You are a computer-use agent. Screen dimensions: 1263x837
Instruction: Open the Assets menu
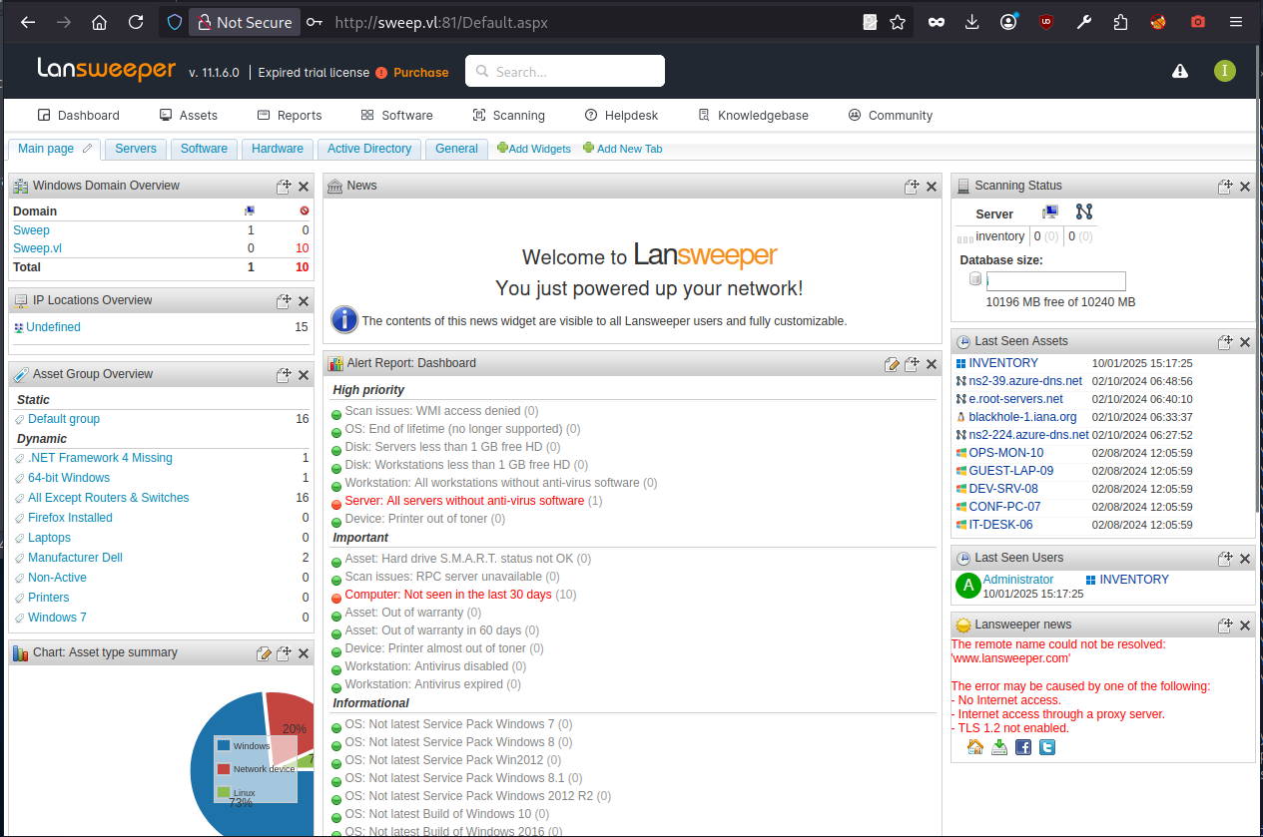(188, 115)
